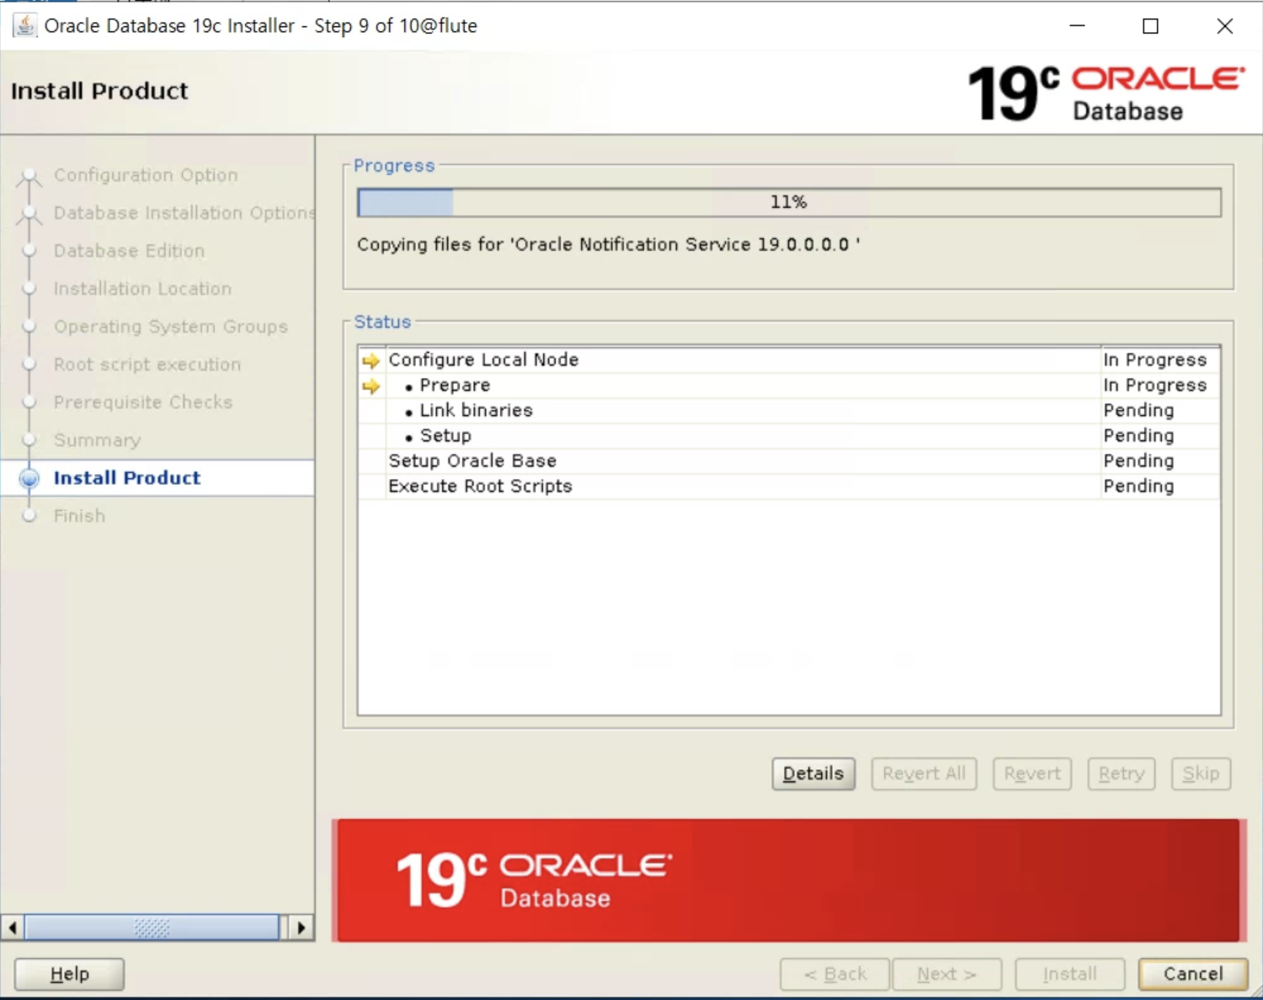Minimize the installer window

click(x=1077, y=26)
